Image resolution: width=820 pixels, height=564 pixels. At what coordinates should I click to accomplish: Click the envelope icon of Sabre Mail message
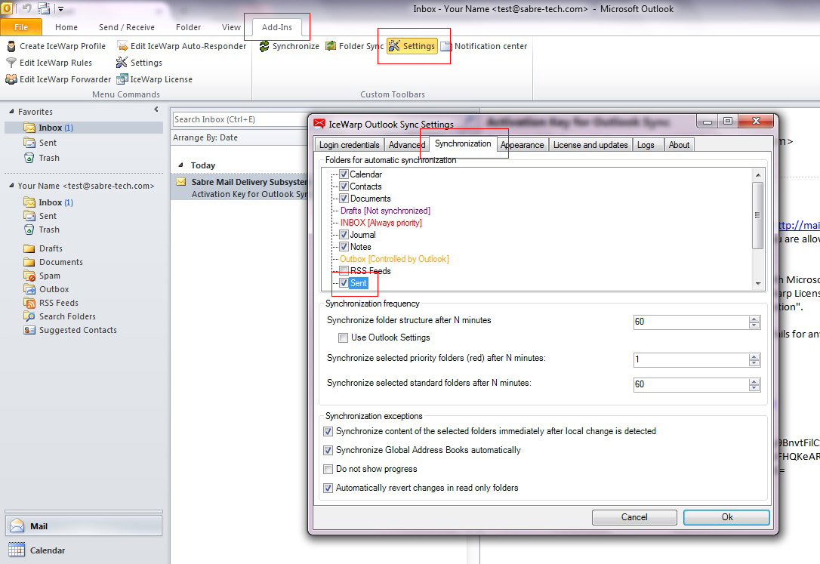click(x=181, y=182)
